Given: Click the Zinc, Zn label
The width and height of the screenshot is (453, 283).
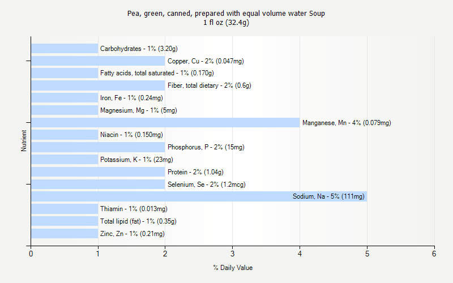Looking at the screenshot, I should pos(133,234).
